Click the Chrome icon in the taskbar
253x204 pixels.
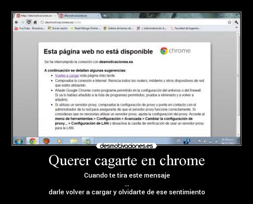(x=32, y=141)
